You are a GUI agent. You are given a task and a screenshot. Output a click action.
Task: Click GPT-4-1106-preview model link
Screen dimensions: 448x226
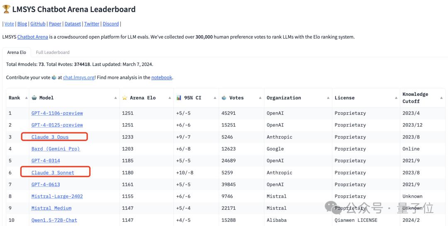[57, 113]
